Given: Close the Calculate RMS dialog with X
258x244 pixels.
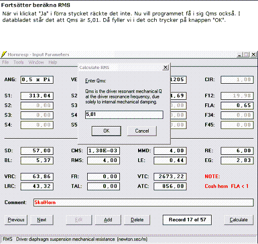Looking at the screenshot, I should (165, 68).
